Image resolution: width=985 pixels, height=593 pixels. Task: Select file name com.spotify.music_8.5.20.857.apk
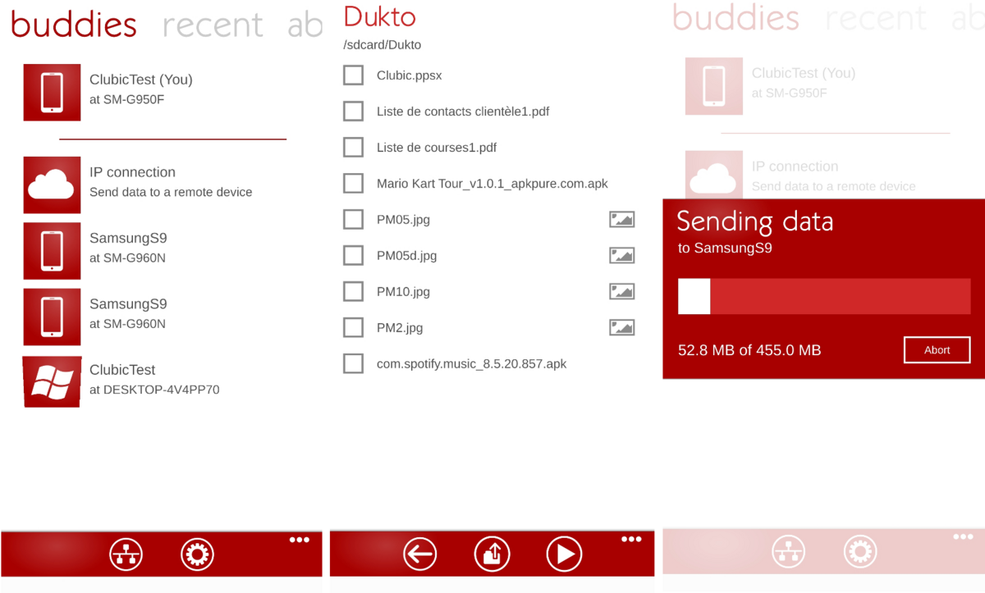472,364
